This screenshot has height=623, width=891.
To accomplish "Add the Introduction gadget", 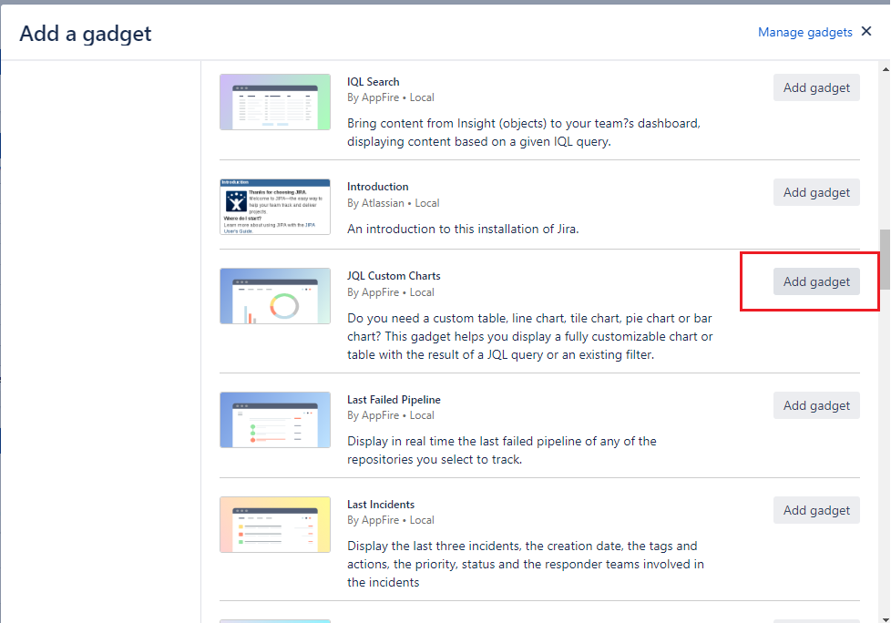I will pyautogui.click(x=816, y=192).
